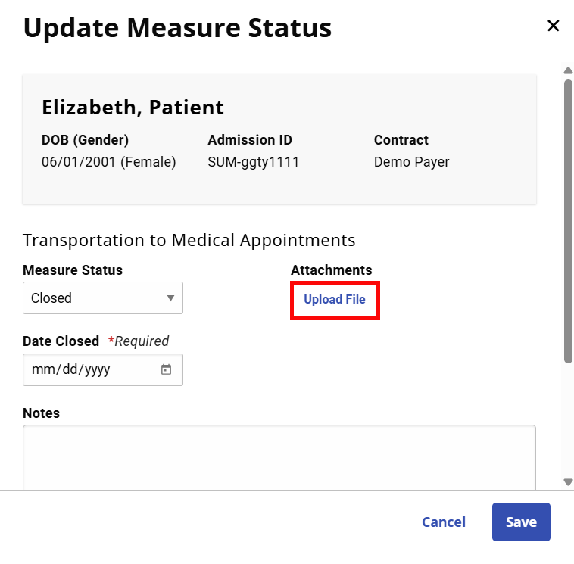Click the Save button
The height and width of the screenshot is (564, 574).
(521, 522)
